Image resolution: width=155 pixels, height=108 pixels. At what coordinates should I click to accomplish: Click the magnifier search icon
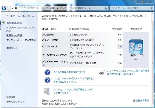pos(152,8)
